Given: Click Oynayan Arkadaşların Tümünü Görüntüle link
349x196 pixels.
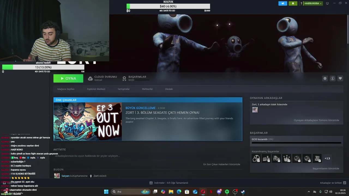Looking at the screenshot, I should click(316, 120).
